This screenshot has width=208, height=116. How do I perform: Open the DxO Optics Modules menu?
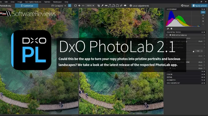[x=33, y=2]
